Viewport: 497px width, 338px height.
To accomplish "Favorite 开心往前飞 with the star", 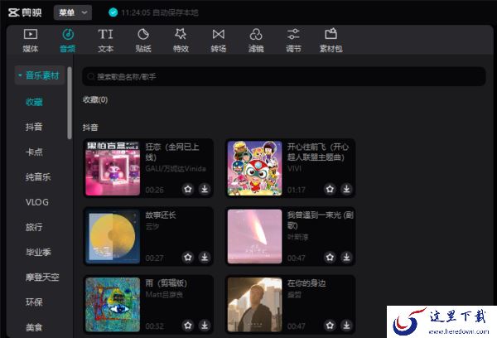I will click(330, 189).
